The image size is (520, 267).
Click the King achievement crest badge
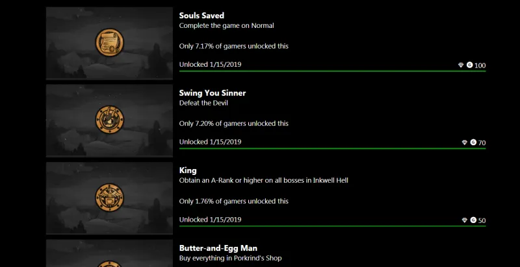coord(109,197)
